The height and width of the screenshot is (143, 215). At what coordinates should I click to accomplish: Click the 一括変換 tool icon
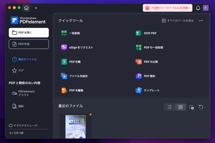[64, 33]
